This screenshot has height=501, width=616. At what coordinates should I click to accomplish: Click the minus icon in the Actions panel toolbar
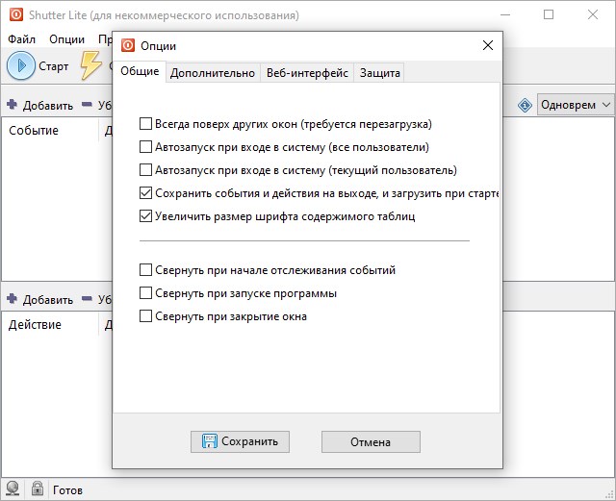(x=87, y=299)
